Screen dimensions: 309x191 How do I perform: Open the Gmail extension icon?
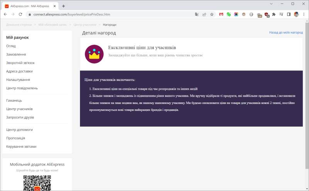coord(221,14)
